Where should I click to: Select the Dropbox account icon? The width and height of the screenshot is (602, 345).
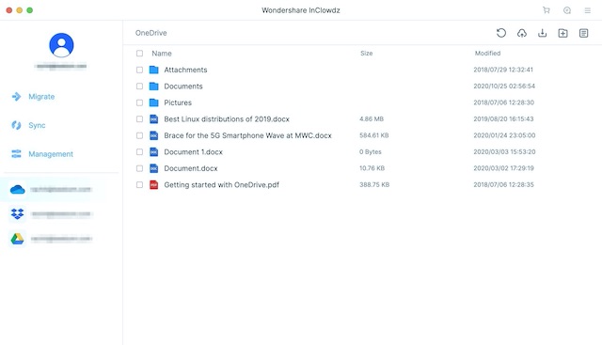[17, 213]
